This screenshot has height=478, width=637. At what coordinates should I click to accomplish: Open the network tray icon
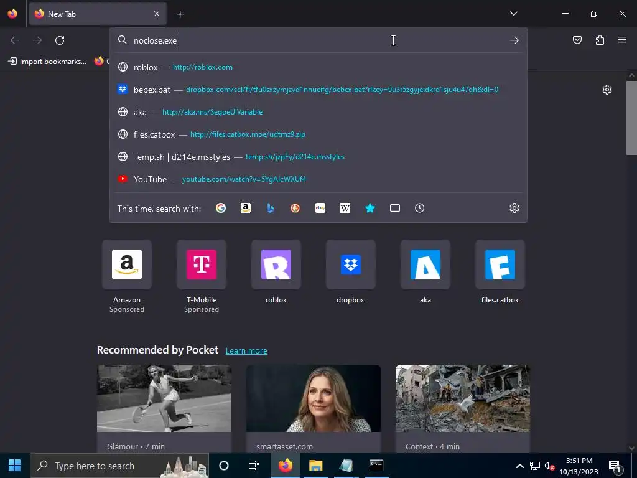534,466
